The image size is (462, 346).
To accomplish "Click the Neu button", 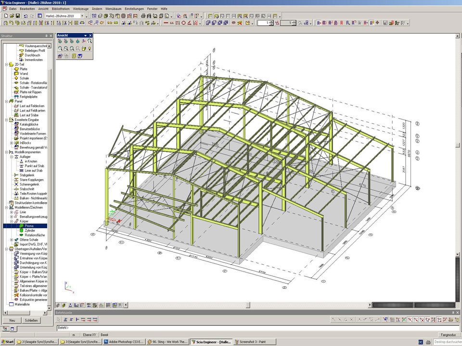I will click(12, 321).
